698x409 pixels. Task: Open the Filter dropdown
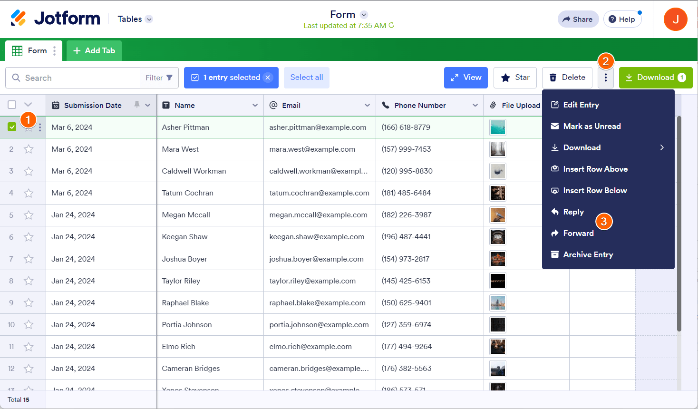159,78
